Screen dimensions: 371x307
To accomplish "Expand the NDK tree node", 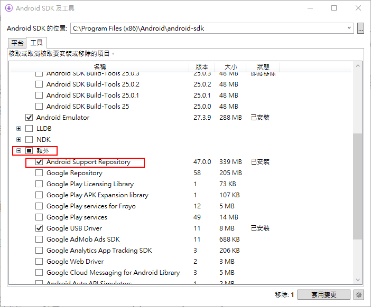I will [18, 140].
